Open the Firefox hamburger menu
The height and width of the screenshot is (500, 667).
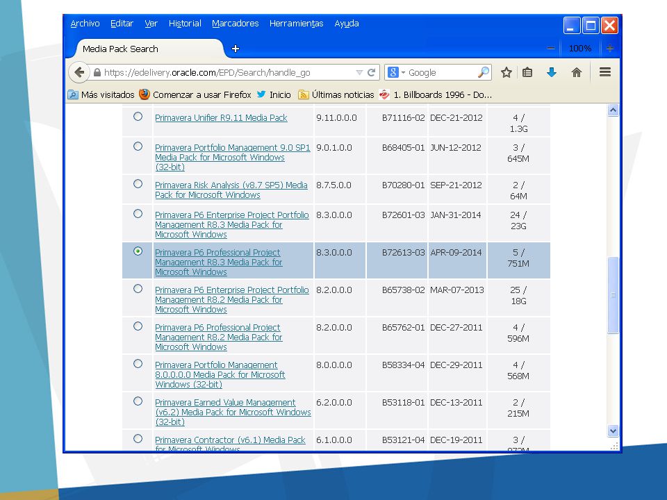coord(605,72)
